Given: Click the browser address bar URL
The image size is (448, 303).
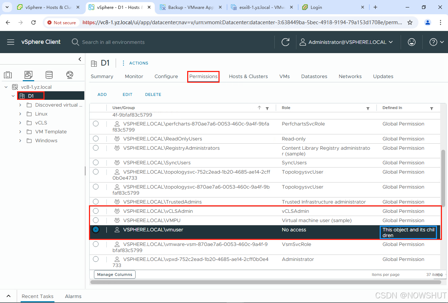Looking at the screenshot, I should click(242, 22).
